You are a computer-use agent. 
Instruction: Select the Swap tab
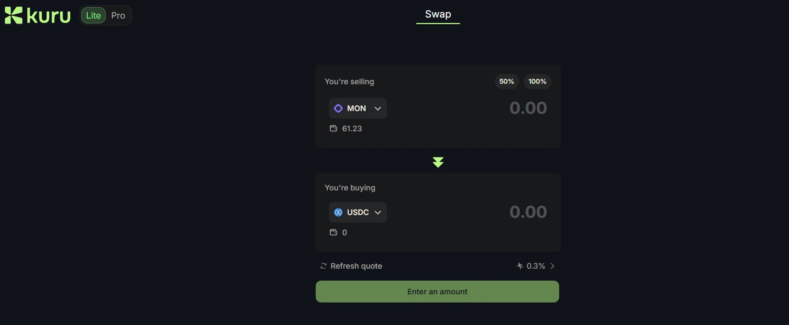438,14
